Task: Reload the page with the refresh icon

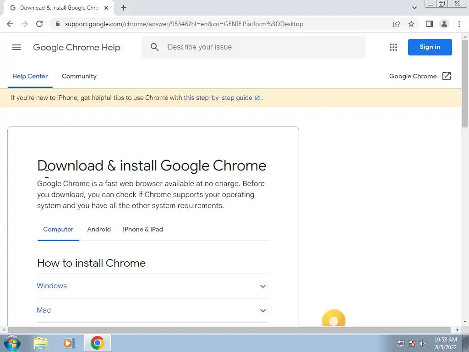Action: [x=39, y=24]
